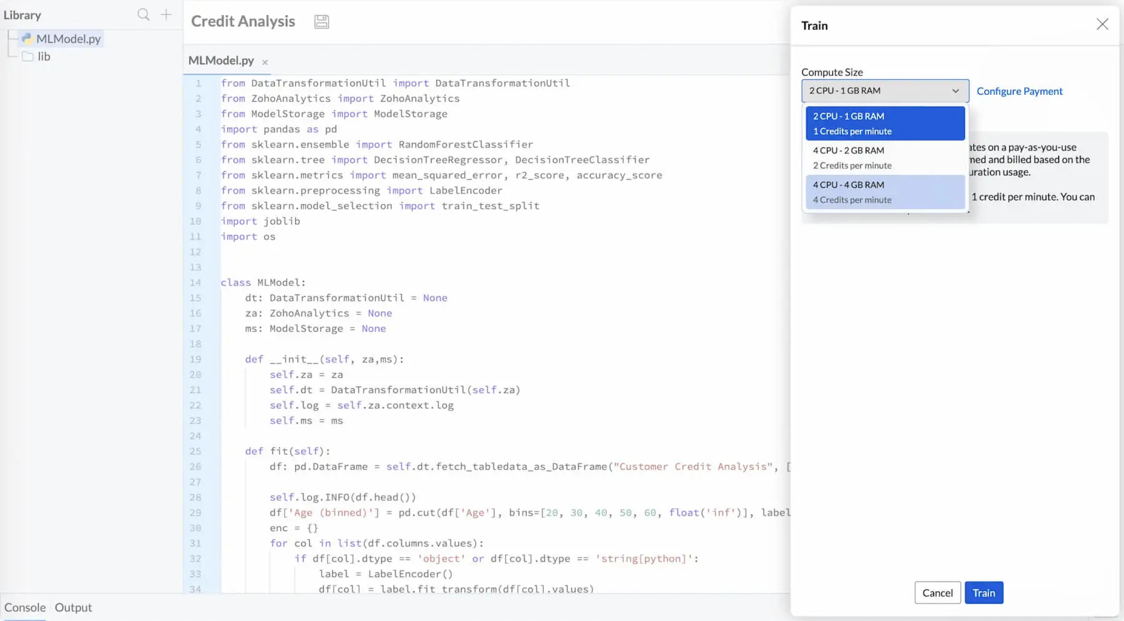Close the MLModel.py editor tab
This screenshot has height=621, width=1124.
265,62
